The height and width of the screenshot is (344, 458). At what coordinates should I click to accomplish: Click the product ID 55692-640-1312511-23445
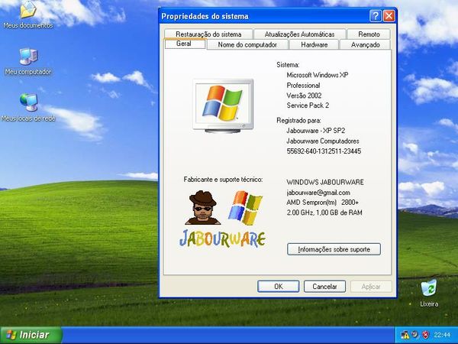tap(324, 151)
